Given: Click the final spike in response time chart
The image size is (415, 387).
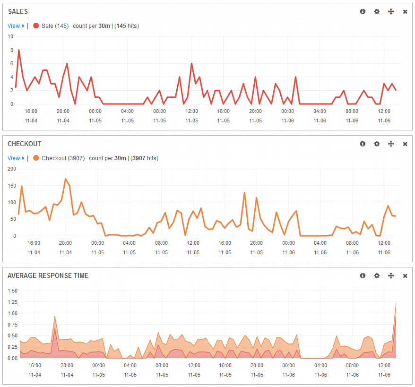Looking at the screenshot, I should (396, 304).
